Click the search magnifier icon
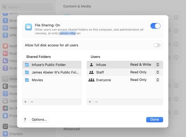The image size is (186, 137). click(4, 7)
